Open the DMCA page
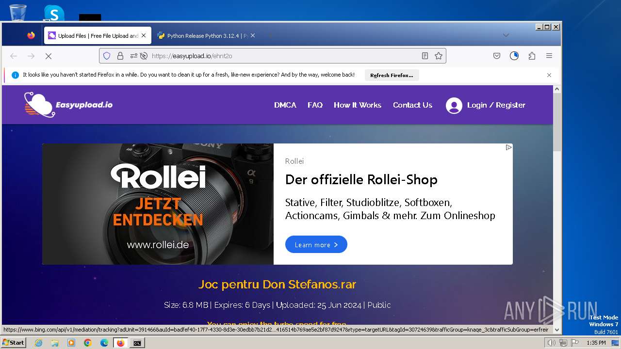The height and width of the screenshot is (349, 621). [x=285, y=105]
